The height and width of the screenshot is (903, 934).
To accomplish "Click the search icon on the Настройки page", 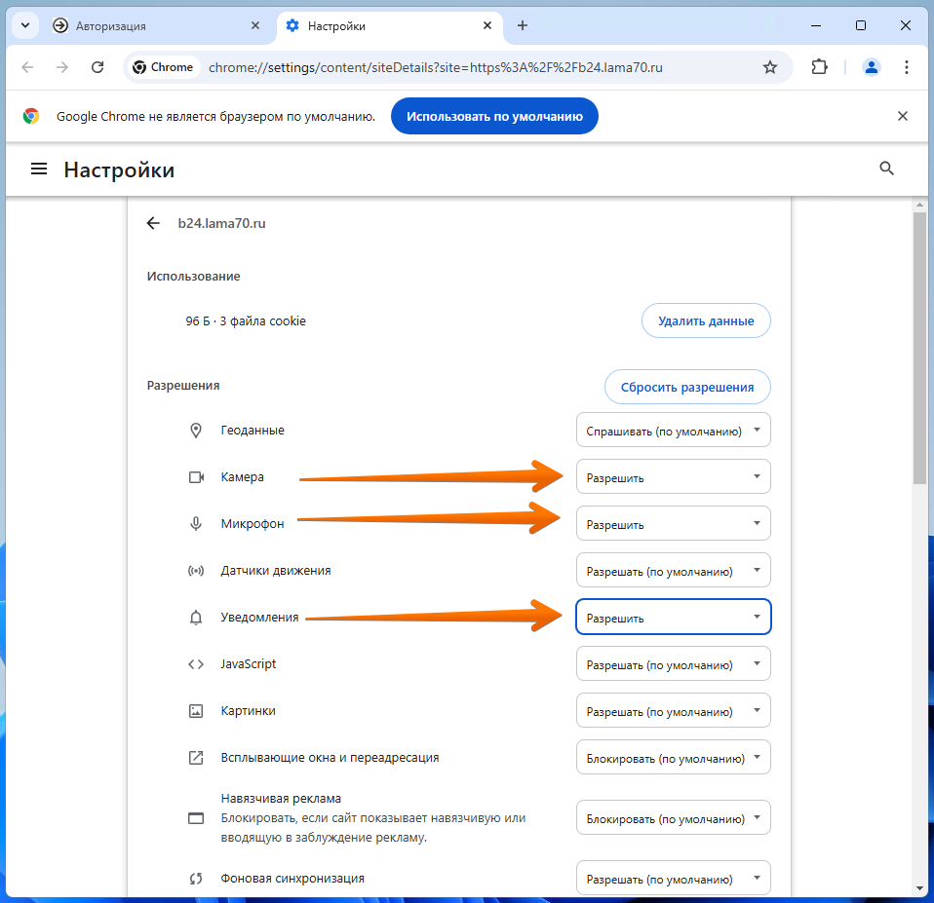I will (886, 168).
